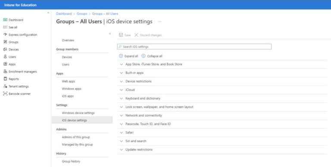Screen dimensions: 331x167
Task: Select iOS device settings menu item
Action: pyautogui.click(x=82, y=120)
